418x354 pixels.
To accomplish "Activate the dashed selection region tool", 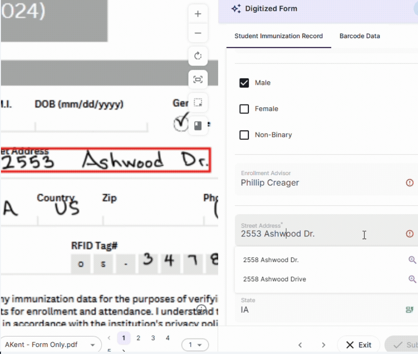I will (198, 103).
